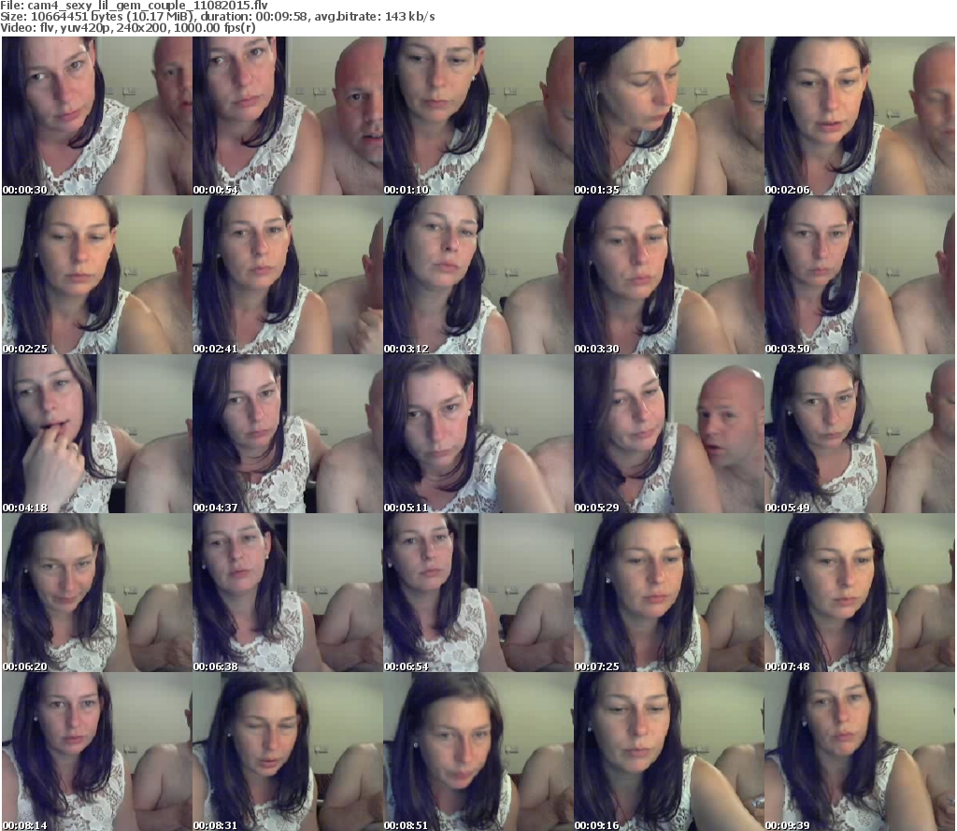Choose the thumbnail stamped 00:06:38
Screen dimensions: 957x831
tap(288, 593)
